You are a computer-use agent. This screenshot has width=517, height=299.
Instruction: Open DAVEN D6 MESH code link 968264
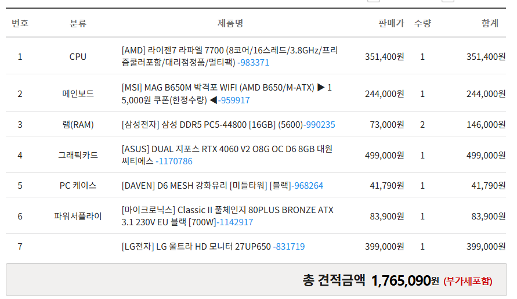(x=308, y=185)
